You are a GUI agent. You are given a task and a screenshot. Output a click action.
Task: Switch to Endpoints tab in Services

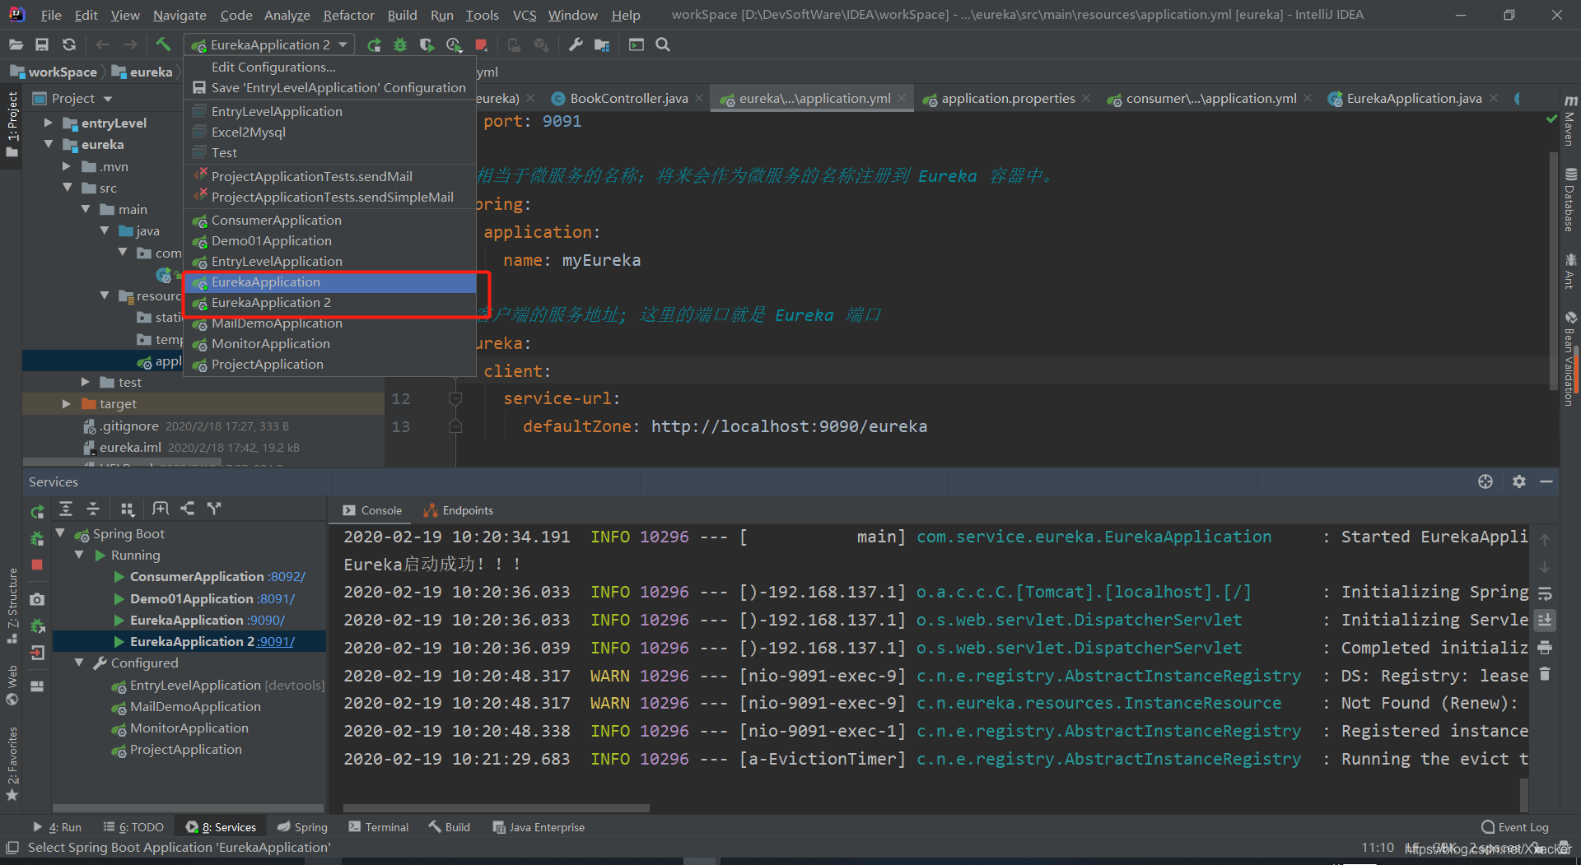click(459, 510)
